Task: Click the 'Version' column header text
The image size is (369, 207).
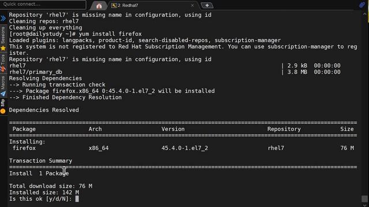Action: (173, 129)
